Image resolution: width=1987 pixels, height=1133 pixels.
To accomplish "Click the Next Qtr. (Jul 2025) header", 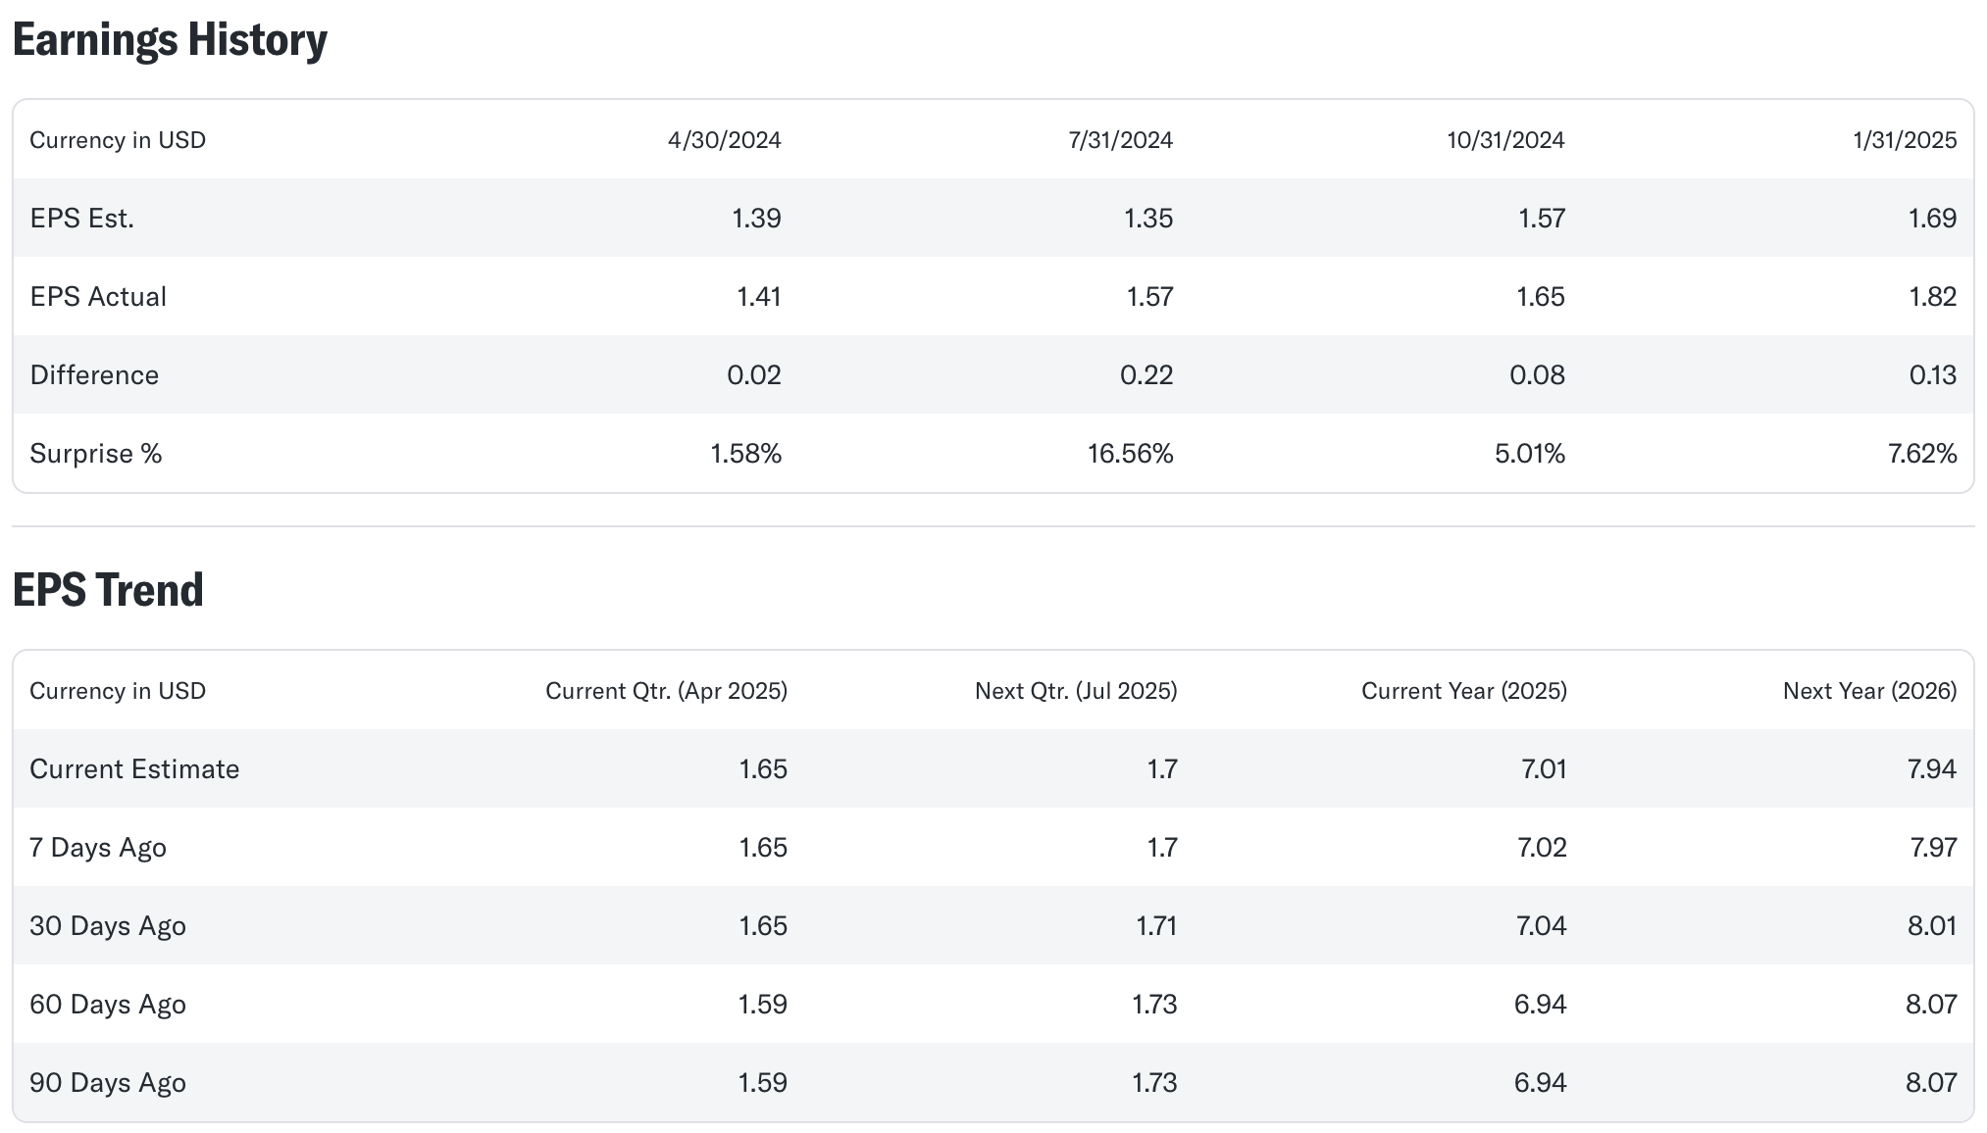I will (1075, 691).
